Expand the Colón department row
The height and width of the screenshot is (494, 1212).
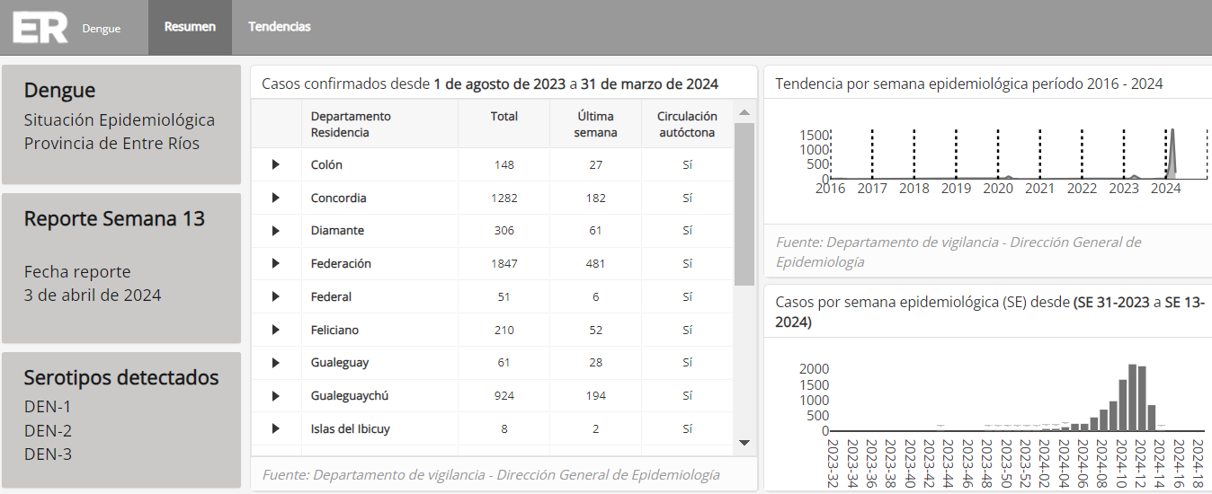(276, 164)
